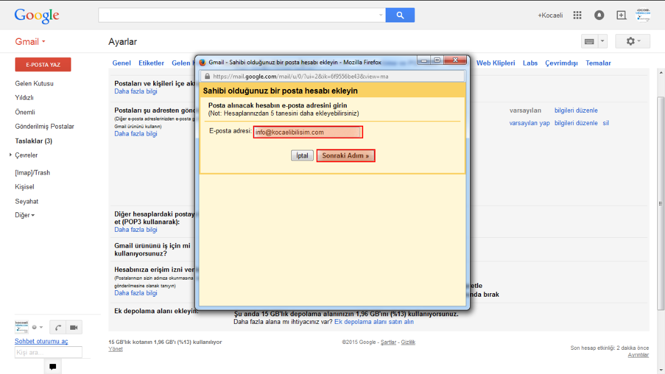
Task: Click Daha fazla bilgi under Hesabınıza erişim izni
Action: pos(136,293)
